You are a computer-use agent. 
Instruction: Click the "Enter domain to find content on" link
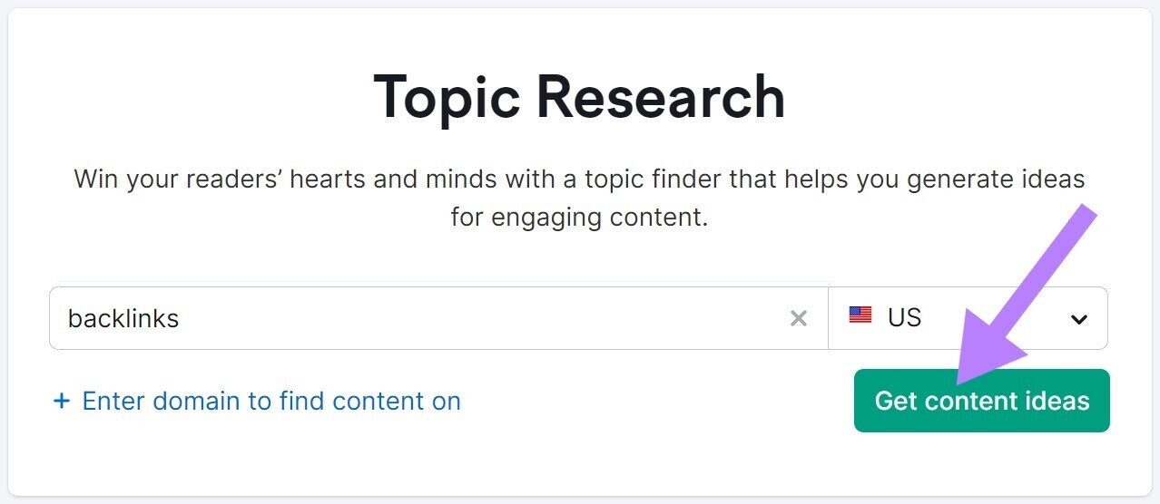(x=271, y=401)
